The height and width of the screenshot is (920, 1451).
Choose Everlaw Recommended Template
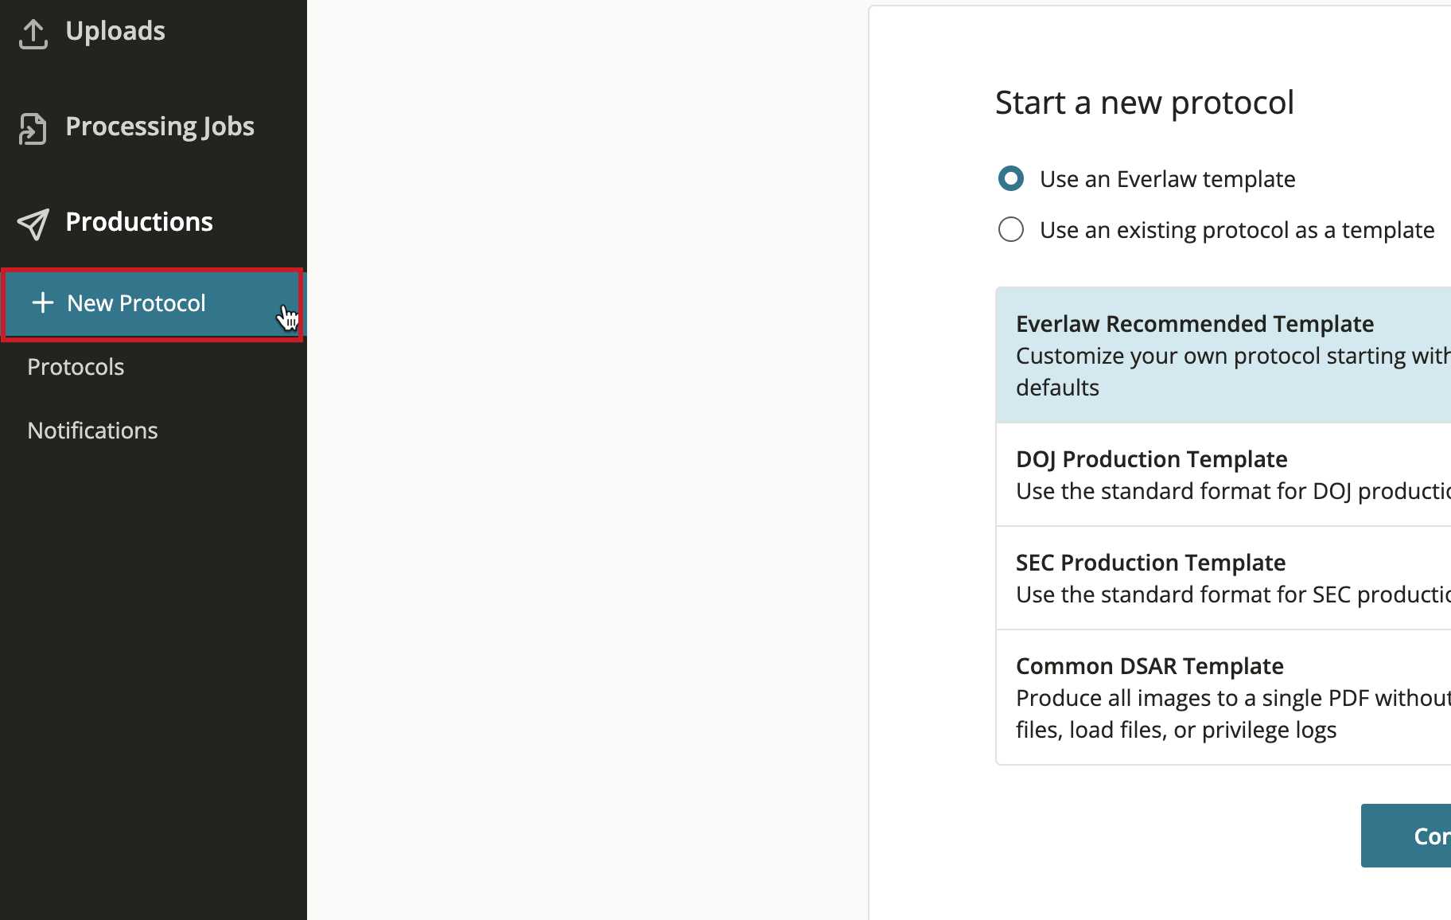[x=1223, y=355]
